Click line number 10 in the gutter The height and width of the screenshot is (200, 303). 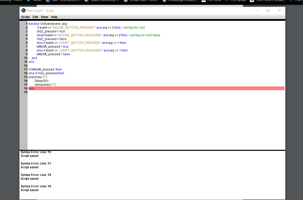(x=26, y=58)
